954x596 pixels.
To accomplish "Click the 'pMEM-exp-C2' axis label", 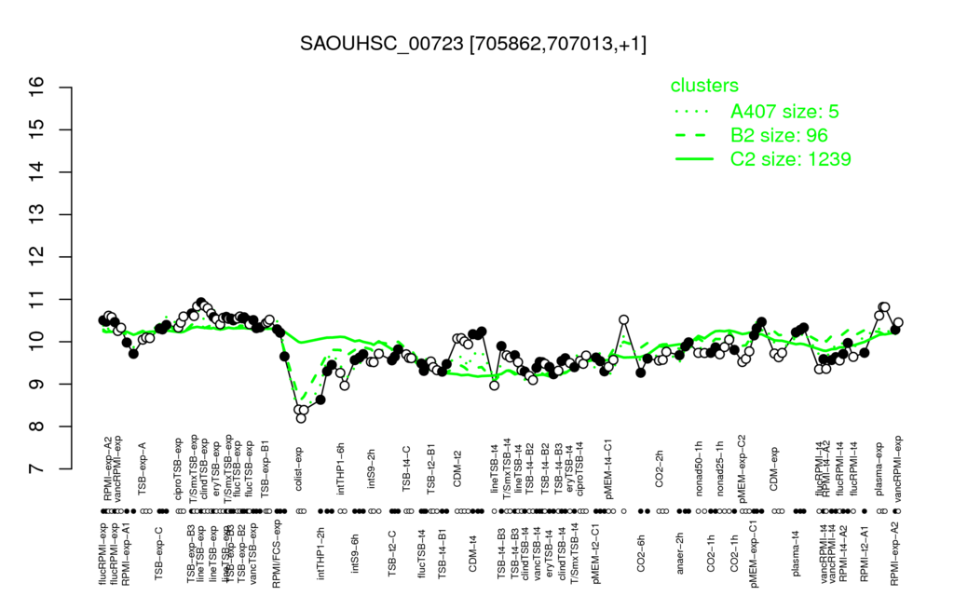I will click(x=743, y=467).
